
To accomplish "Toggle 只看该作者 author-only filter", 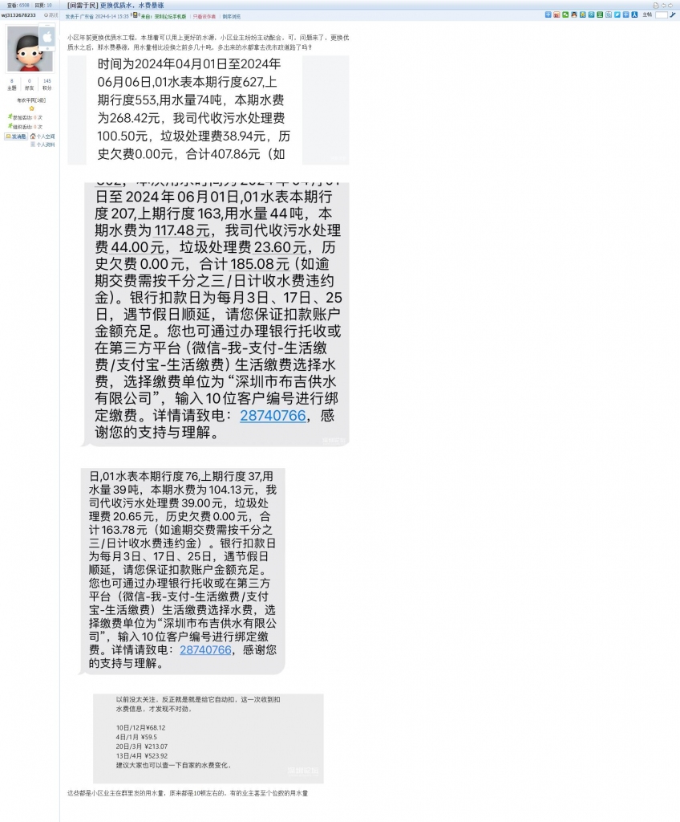I will (x=204, y=17).
